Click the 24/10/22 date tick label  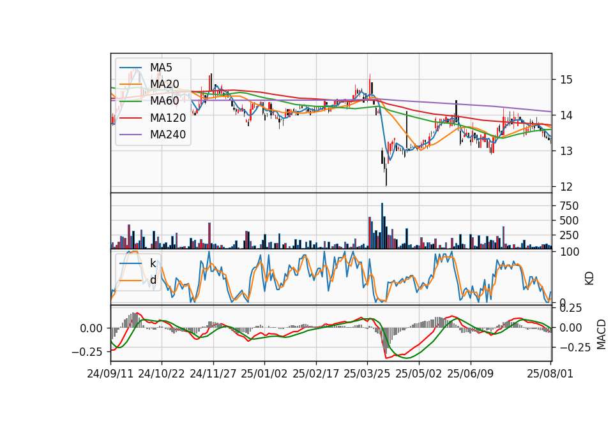[162, 374]
